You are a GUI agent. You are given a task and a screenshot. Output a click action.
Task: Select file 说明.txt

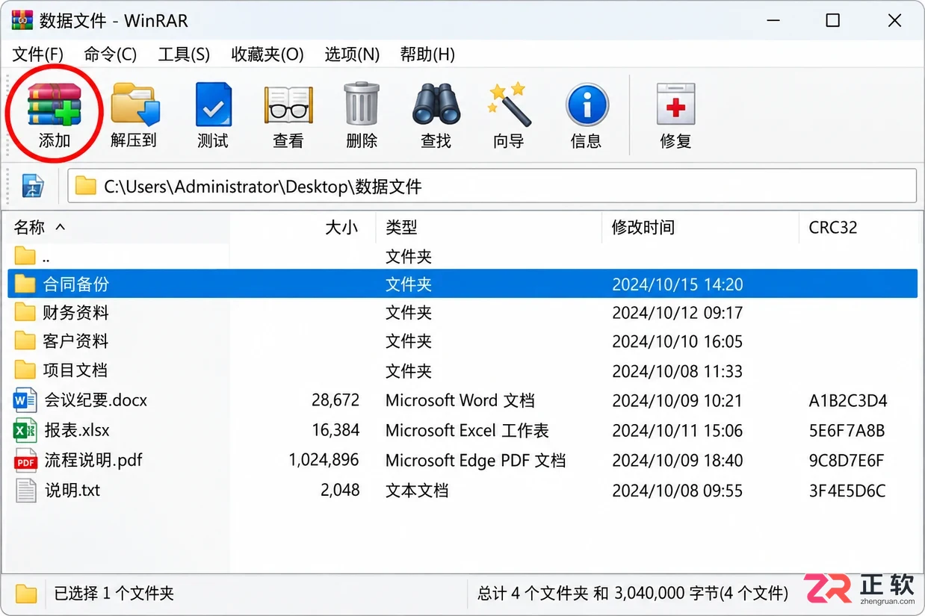click(72, 491)
